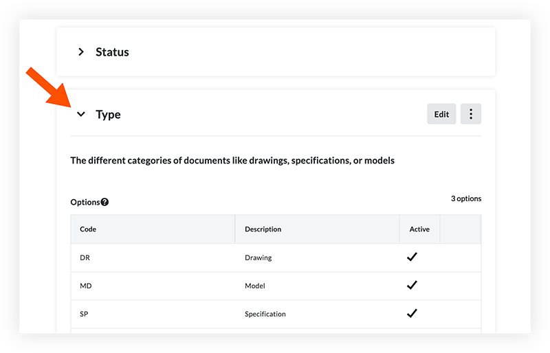Toggle the Active checkmark for DR

(x=412, y=258)
